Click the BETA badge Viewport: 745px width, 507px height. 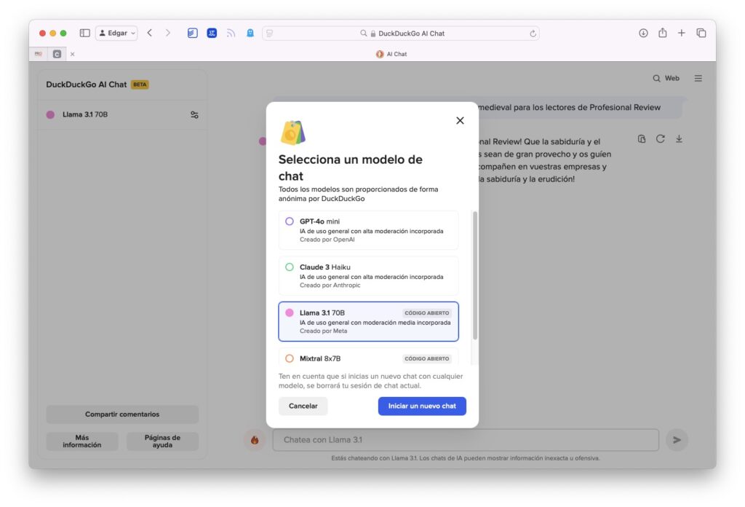140,84
